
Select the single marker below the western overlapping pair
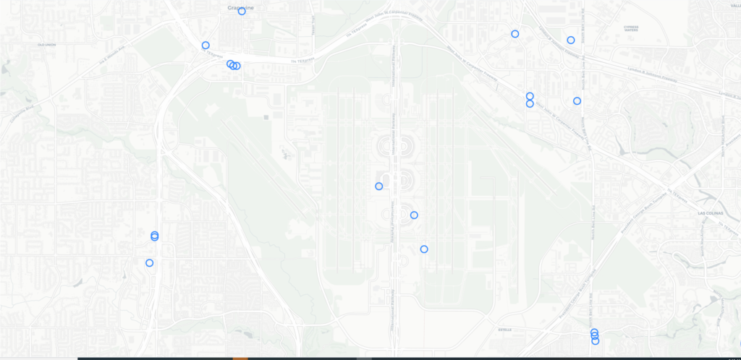[x=149, y=263]
